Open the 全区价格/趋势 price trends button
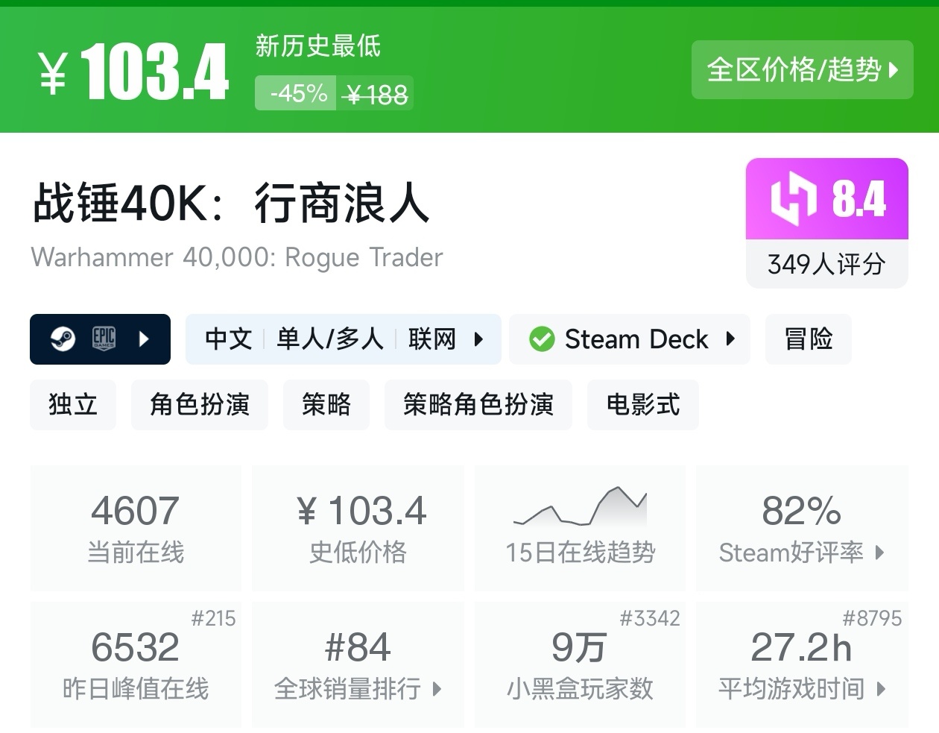 802,69
